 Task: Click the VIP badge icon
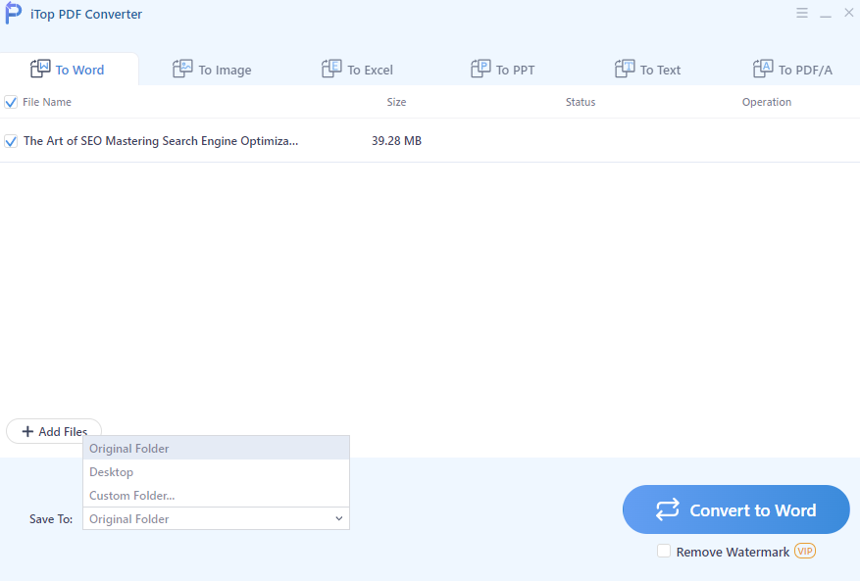pyautogui.click(x=805, y=551)
